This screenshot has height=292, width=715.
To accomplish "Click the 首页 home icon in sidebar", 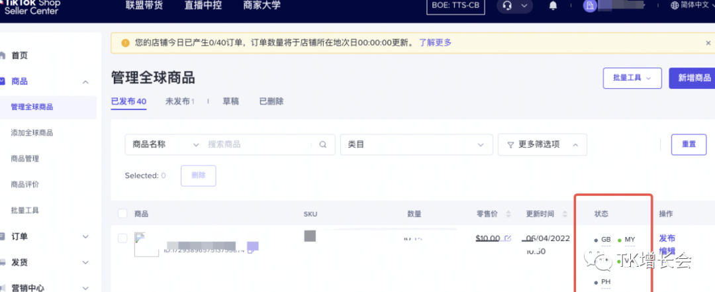I will pos(3,56).
